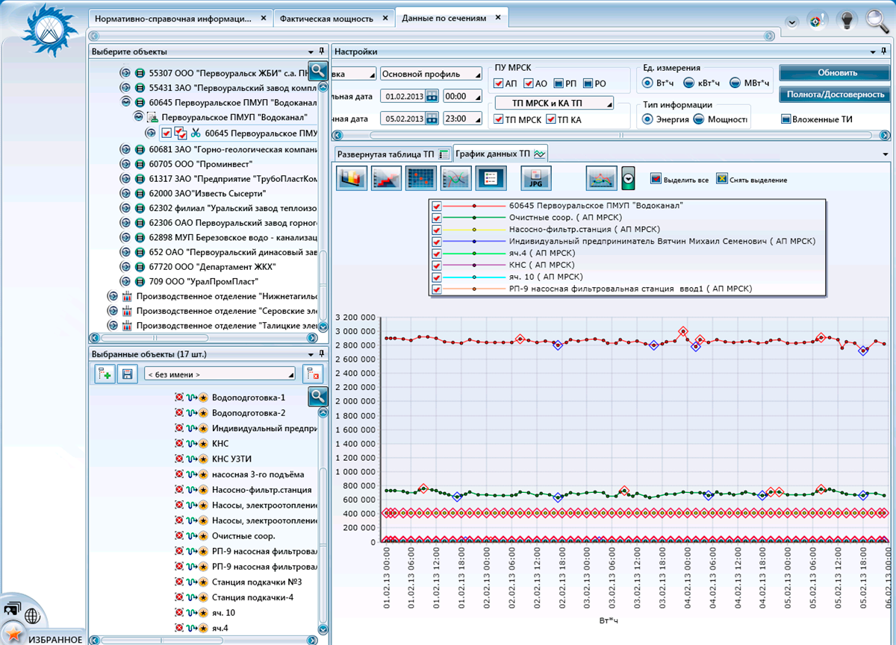The image size is (896, 645).
Task: Select the bar chart view icon
Action: click(x=352, y=178)
